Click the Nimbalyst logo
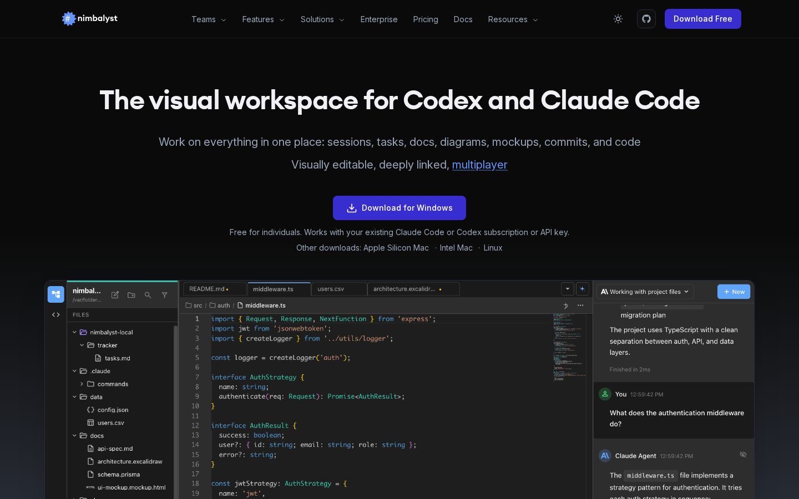799x499 pixels. coord(90,19)
